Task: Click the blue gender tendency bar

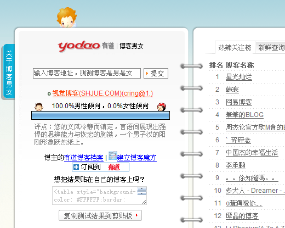Action: coord(100,115)
